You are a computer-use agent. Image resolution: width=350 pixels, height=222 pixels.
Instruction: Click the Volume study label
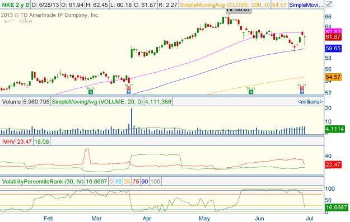pyautogui.click(x=11, y=102)
